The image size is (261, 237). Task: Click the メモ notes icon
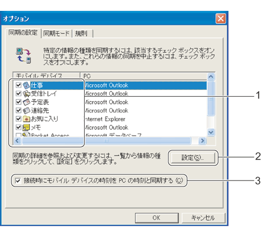coord(27,127)
